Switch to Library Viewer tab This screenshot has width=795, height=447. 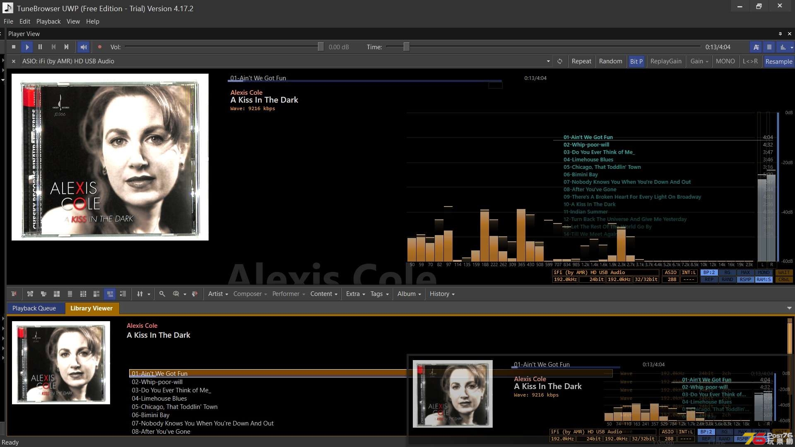[92, 308]
